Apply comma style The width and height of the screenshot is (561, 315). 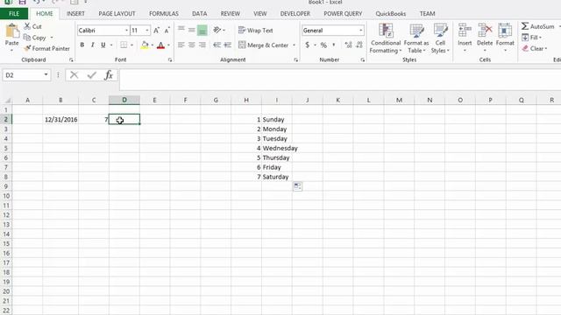(334, 45)
